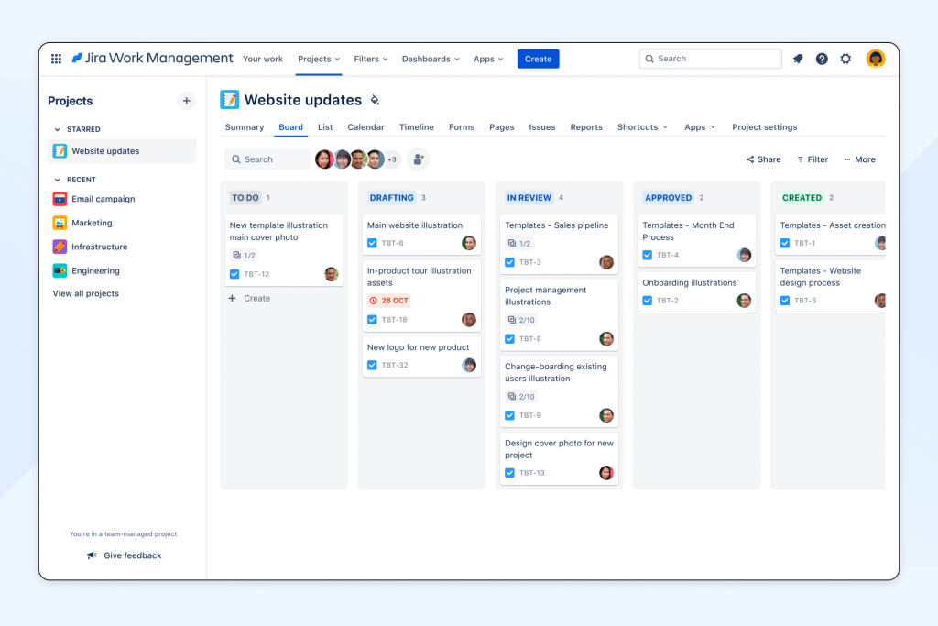Toggle the checkbox on TBT-13 card

[509, 473]
